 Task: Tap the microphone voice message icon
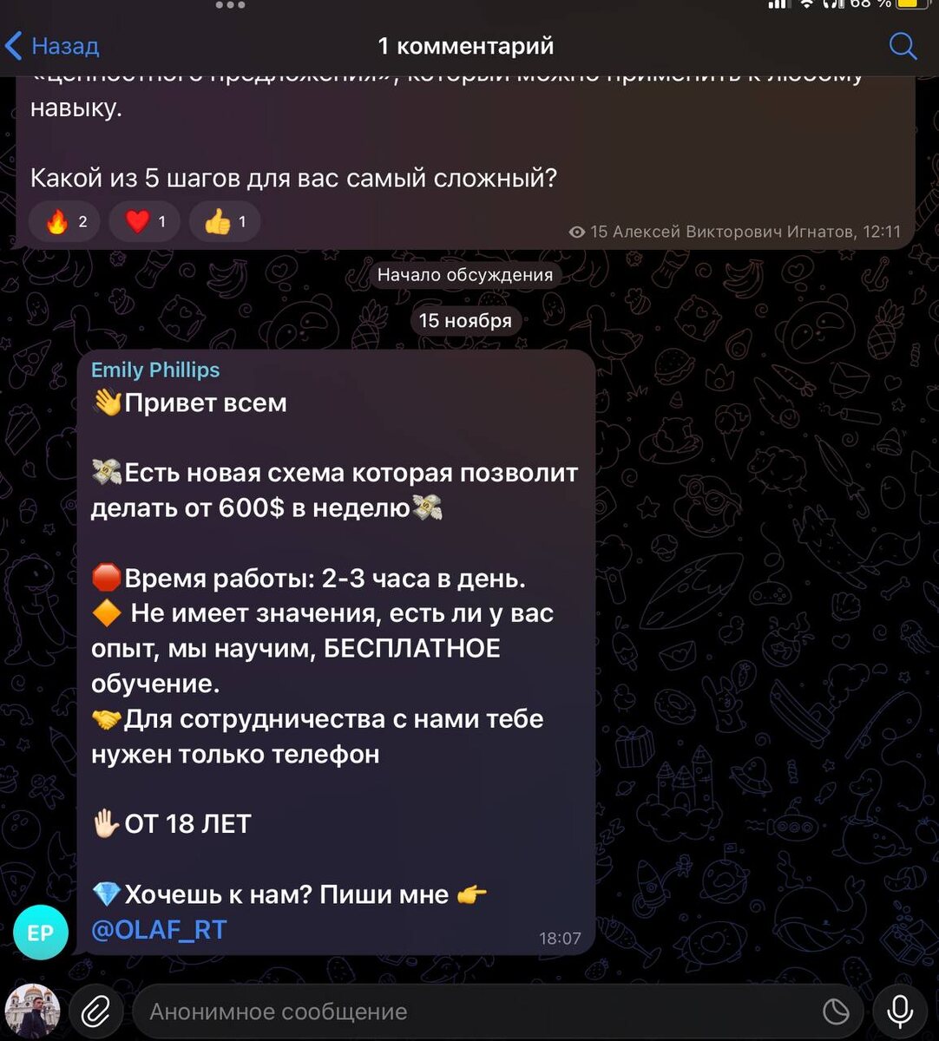point(900,1012)
